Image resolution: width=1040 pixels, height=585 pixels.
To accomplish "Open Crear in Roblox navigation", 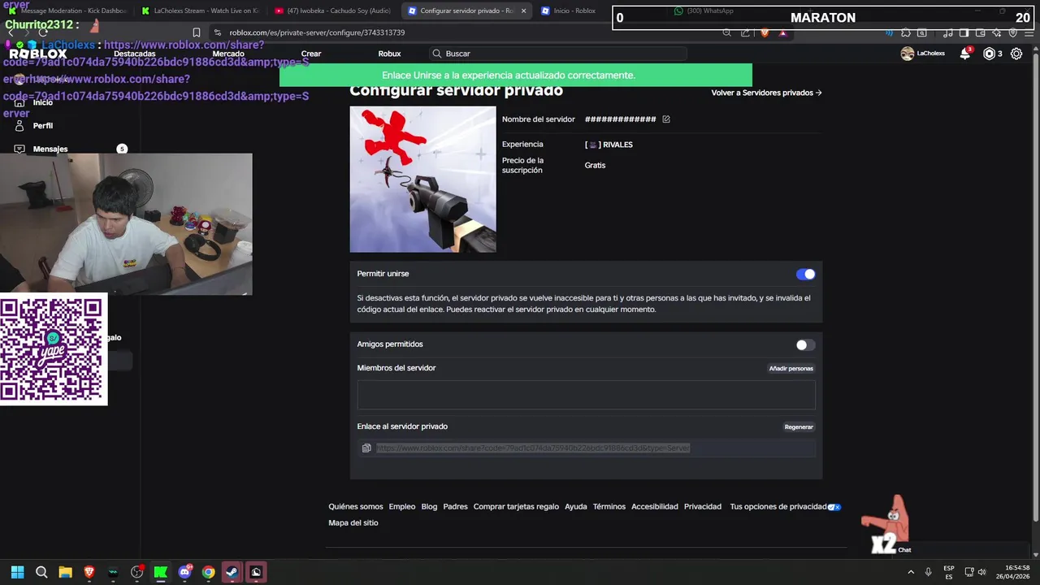I will click(311, 54).
